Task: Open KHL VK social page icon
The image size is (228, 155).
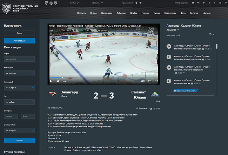Action: pyautogui.click(x=198, y=3)
